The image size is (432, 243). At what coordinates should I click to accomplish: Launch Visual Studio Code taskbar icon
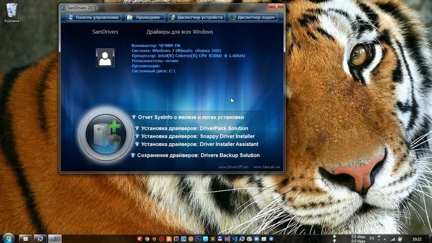(x=235, y=239)
